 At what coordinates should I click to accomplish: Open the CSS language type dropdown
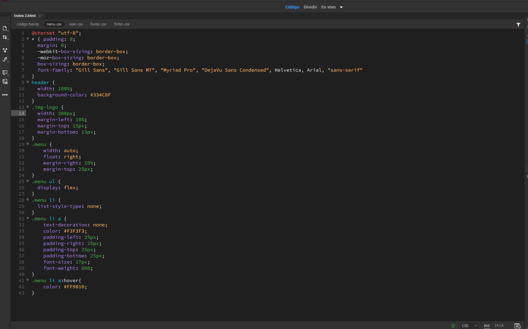point(469,326)
